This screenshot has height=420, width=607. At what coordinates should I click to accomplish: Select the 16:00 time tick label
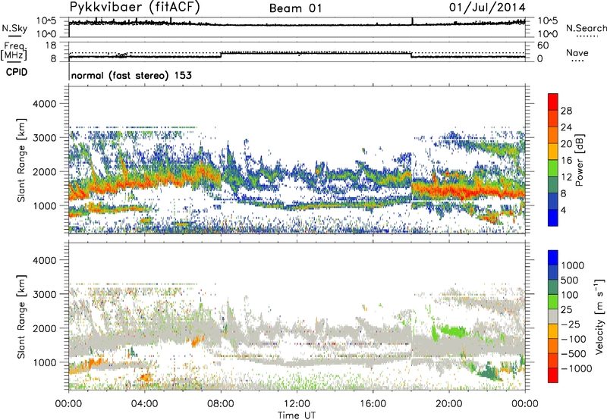click(x=373, y=404)
